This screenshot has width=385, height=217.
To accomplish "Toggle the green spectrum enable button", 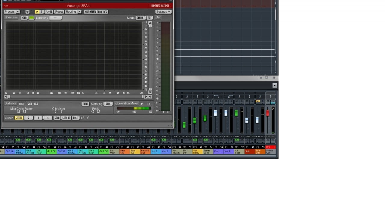I will pos(31,18).
